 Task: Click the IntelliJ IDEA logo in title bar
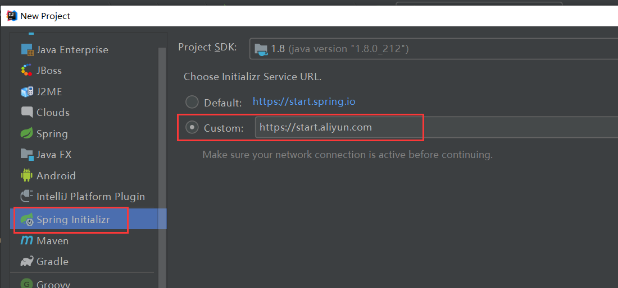point(12,16)
